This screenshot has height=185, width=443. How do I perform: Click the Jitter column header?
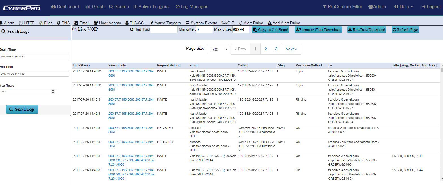414,65
